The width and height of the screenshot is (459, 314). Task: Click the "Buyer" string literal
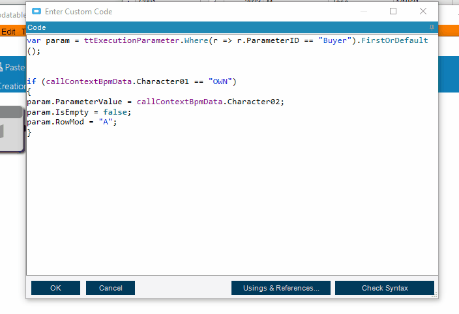(x=335, y=40)
